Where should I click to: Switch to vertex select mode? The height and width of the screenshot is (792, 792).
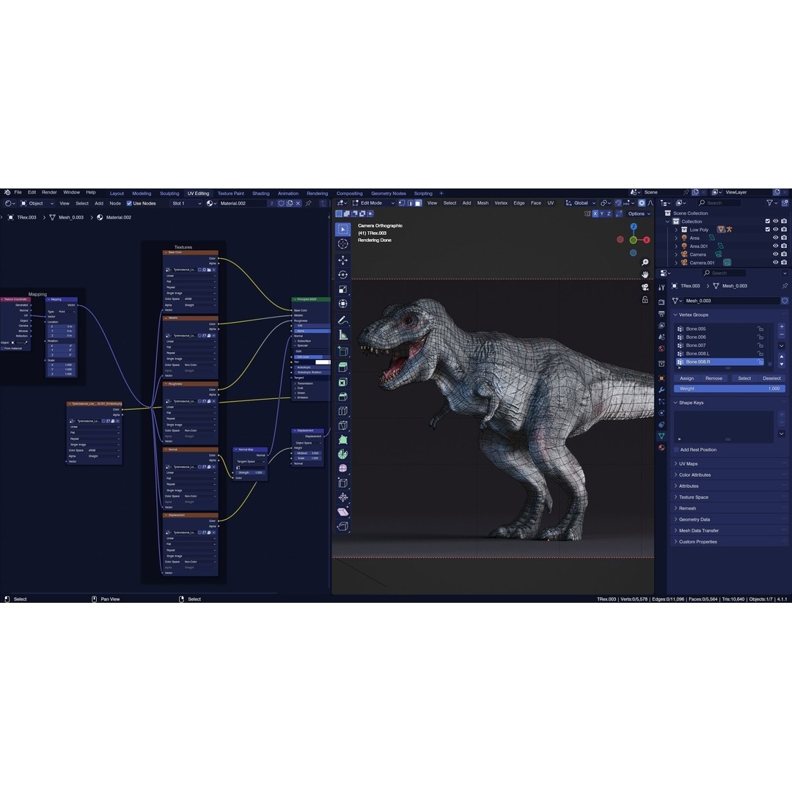pyautogui.click(x=402, y=203)
